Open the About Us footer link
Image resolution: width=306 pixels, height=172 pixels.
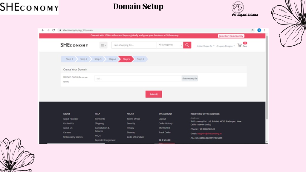click(x=68, y=128)
